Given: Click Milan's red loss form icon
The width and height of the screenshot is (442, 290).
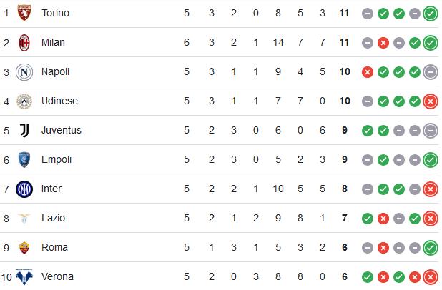Looking at the screenshot, I should click(383, 43).
